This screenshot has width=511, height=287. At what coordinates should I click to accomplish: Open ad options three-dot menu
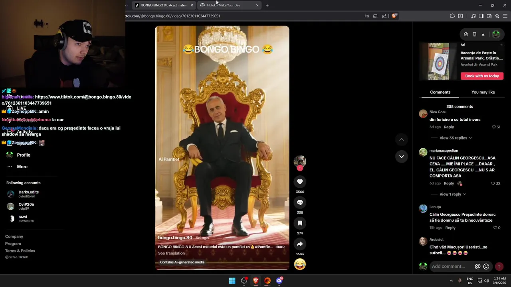pyautogui.click(x=501, y=45)
